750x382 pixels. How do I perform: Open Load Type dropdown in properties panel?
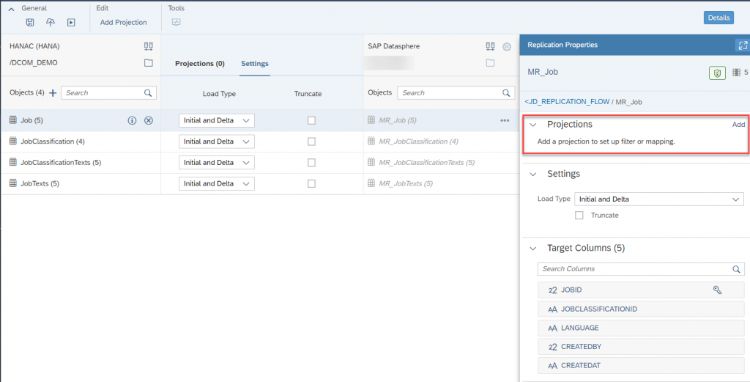click(x=659, y=199)
